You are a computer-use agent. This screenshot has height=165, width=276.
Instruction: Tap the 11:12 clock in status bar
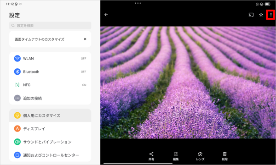10,4
